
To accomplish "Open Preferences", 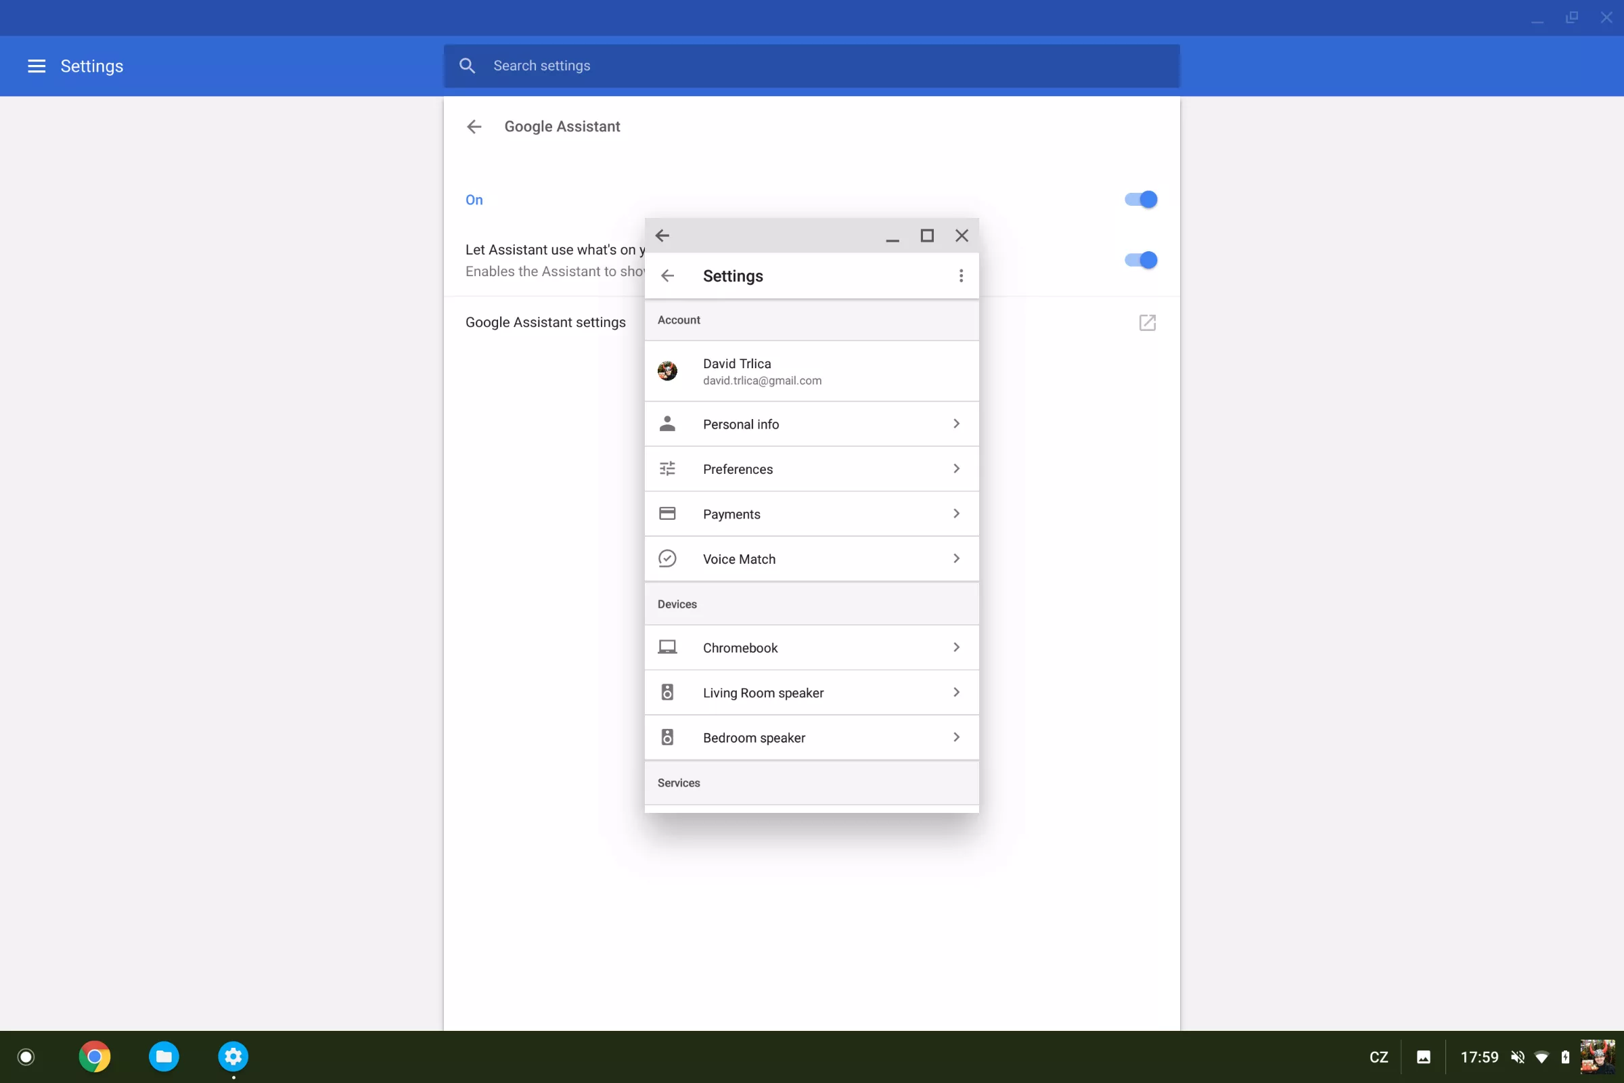I will tap(811, 469).
